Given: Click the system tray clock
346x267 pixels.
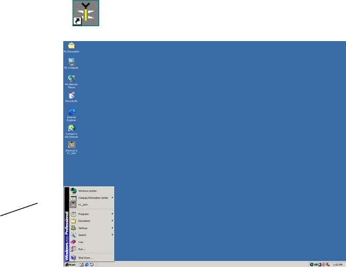Looking at the screenshot, I should 338,264.
